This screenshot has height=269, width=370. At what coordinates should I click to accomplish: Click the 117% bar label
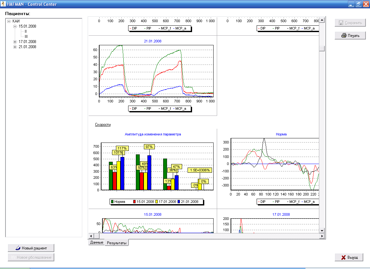pos(122,148)
